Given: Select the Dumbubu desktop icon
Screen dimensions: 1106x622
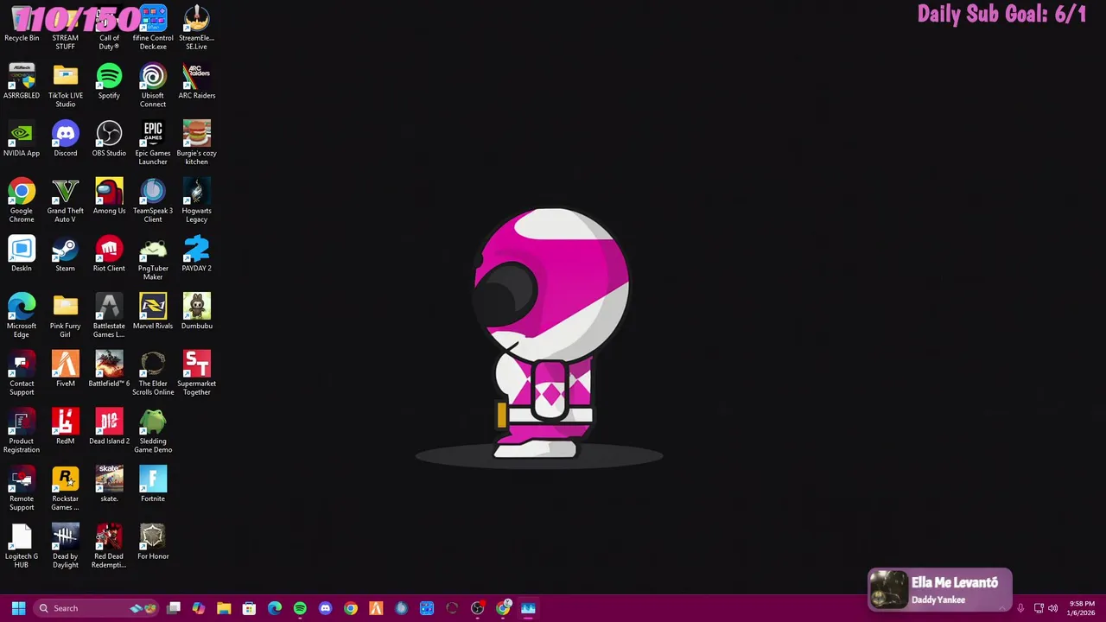Looking at the screenshot, I should 196,313.
